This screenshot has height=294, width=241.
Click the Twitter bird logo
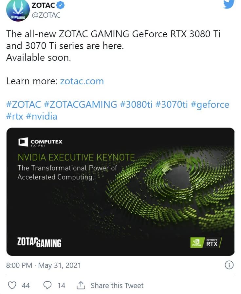pos(229,4)
